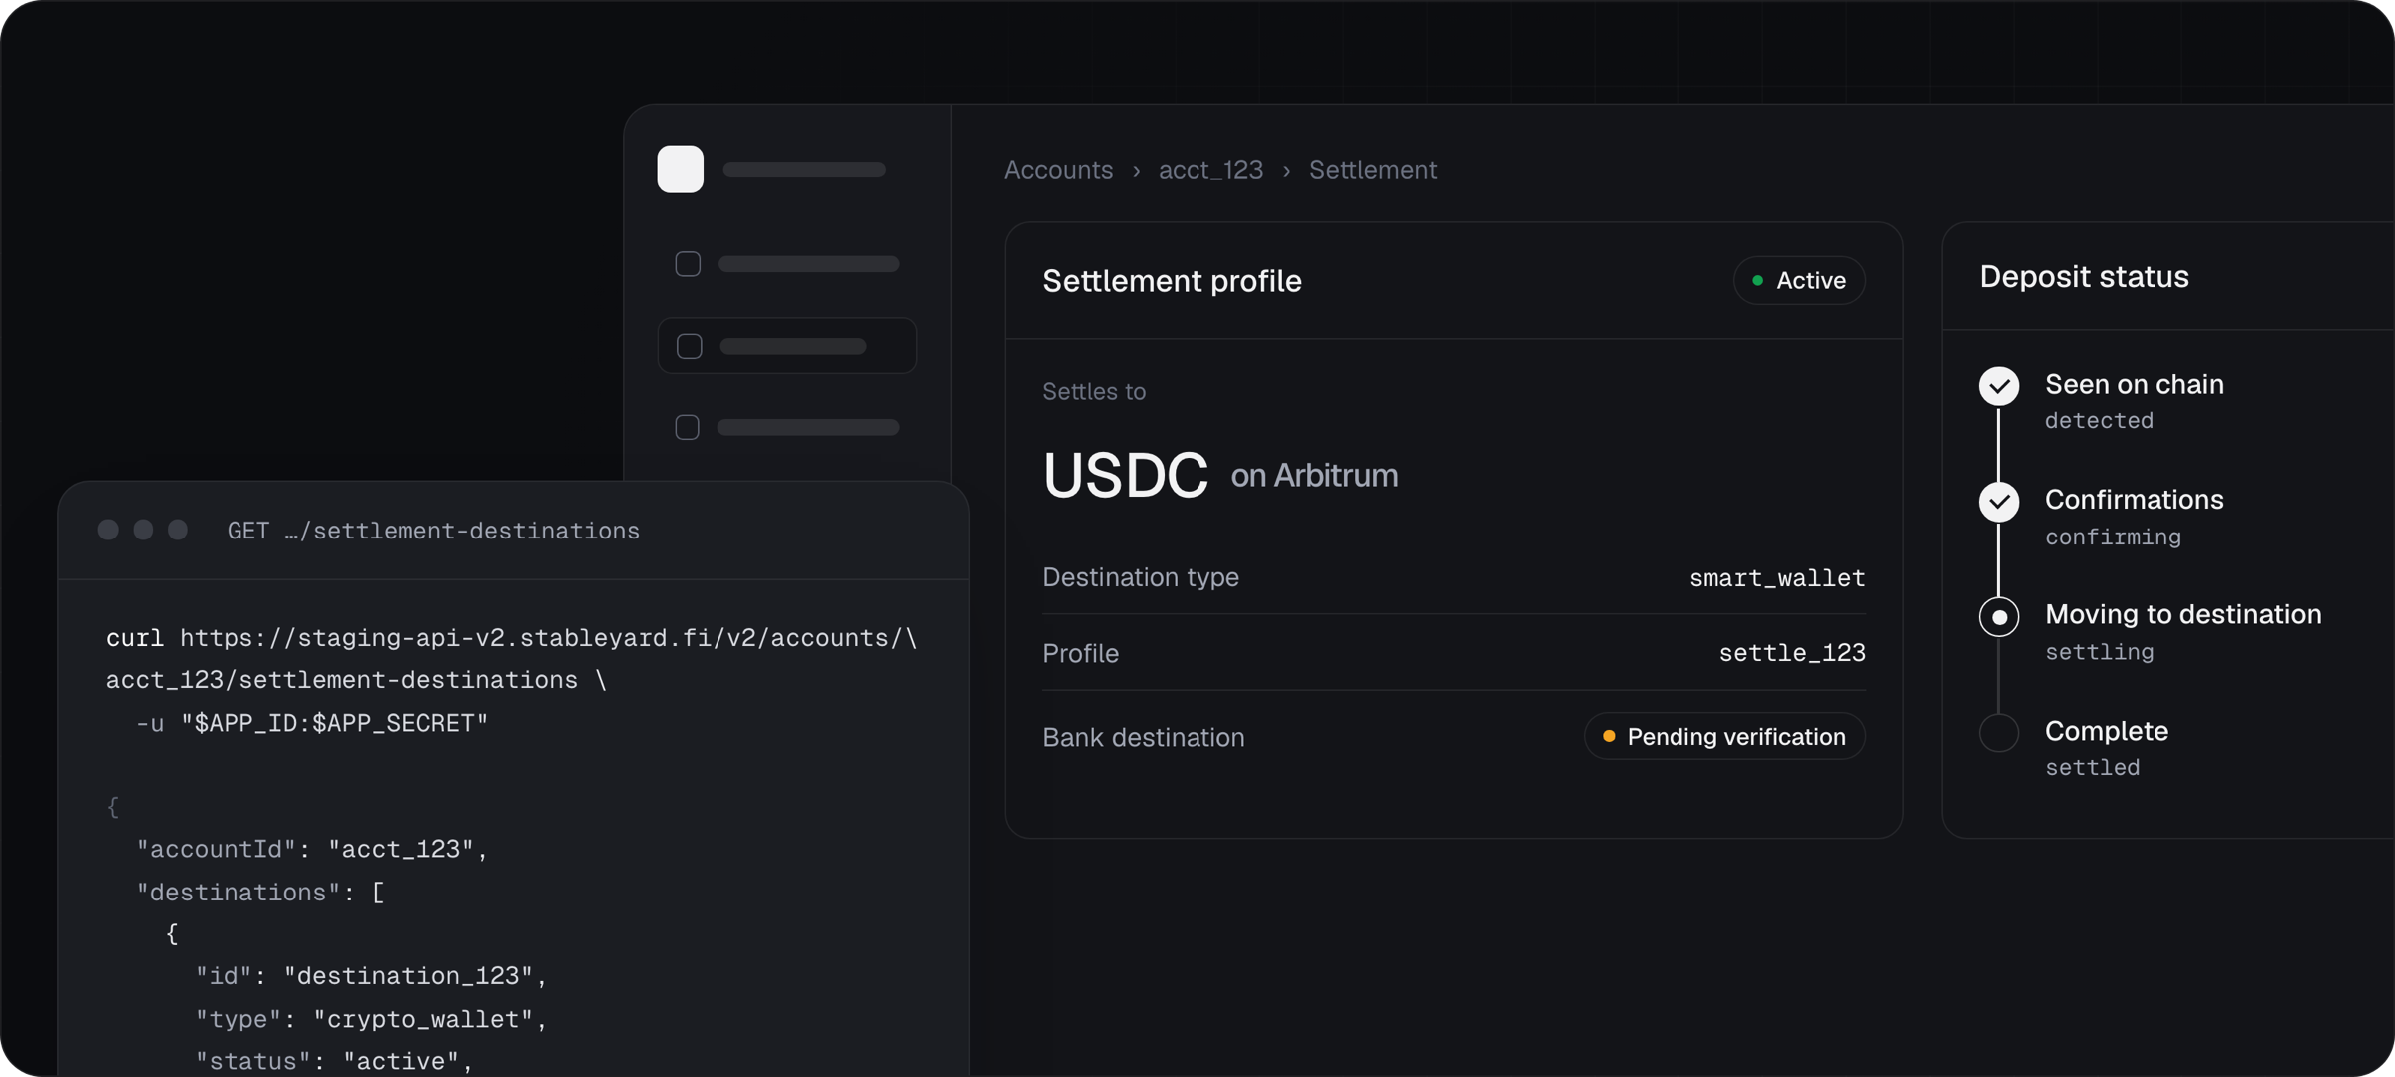Expand breadcrumb chevron after Accounts
The width and height of the screenshot is (2395, 1077).
(1136, 171)
